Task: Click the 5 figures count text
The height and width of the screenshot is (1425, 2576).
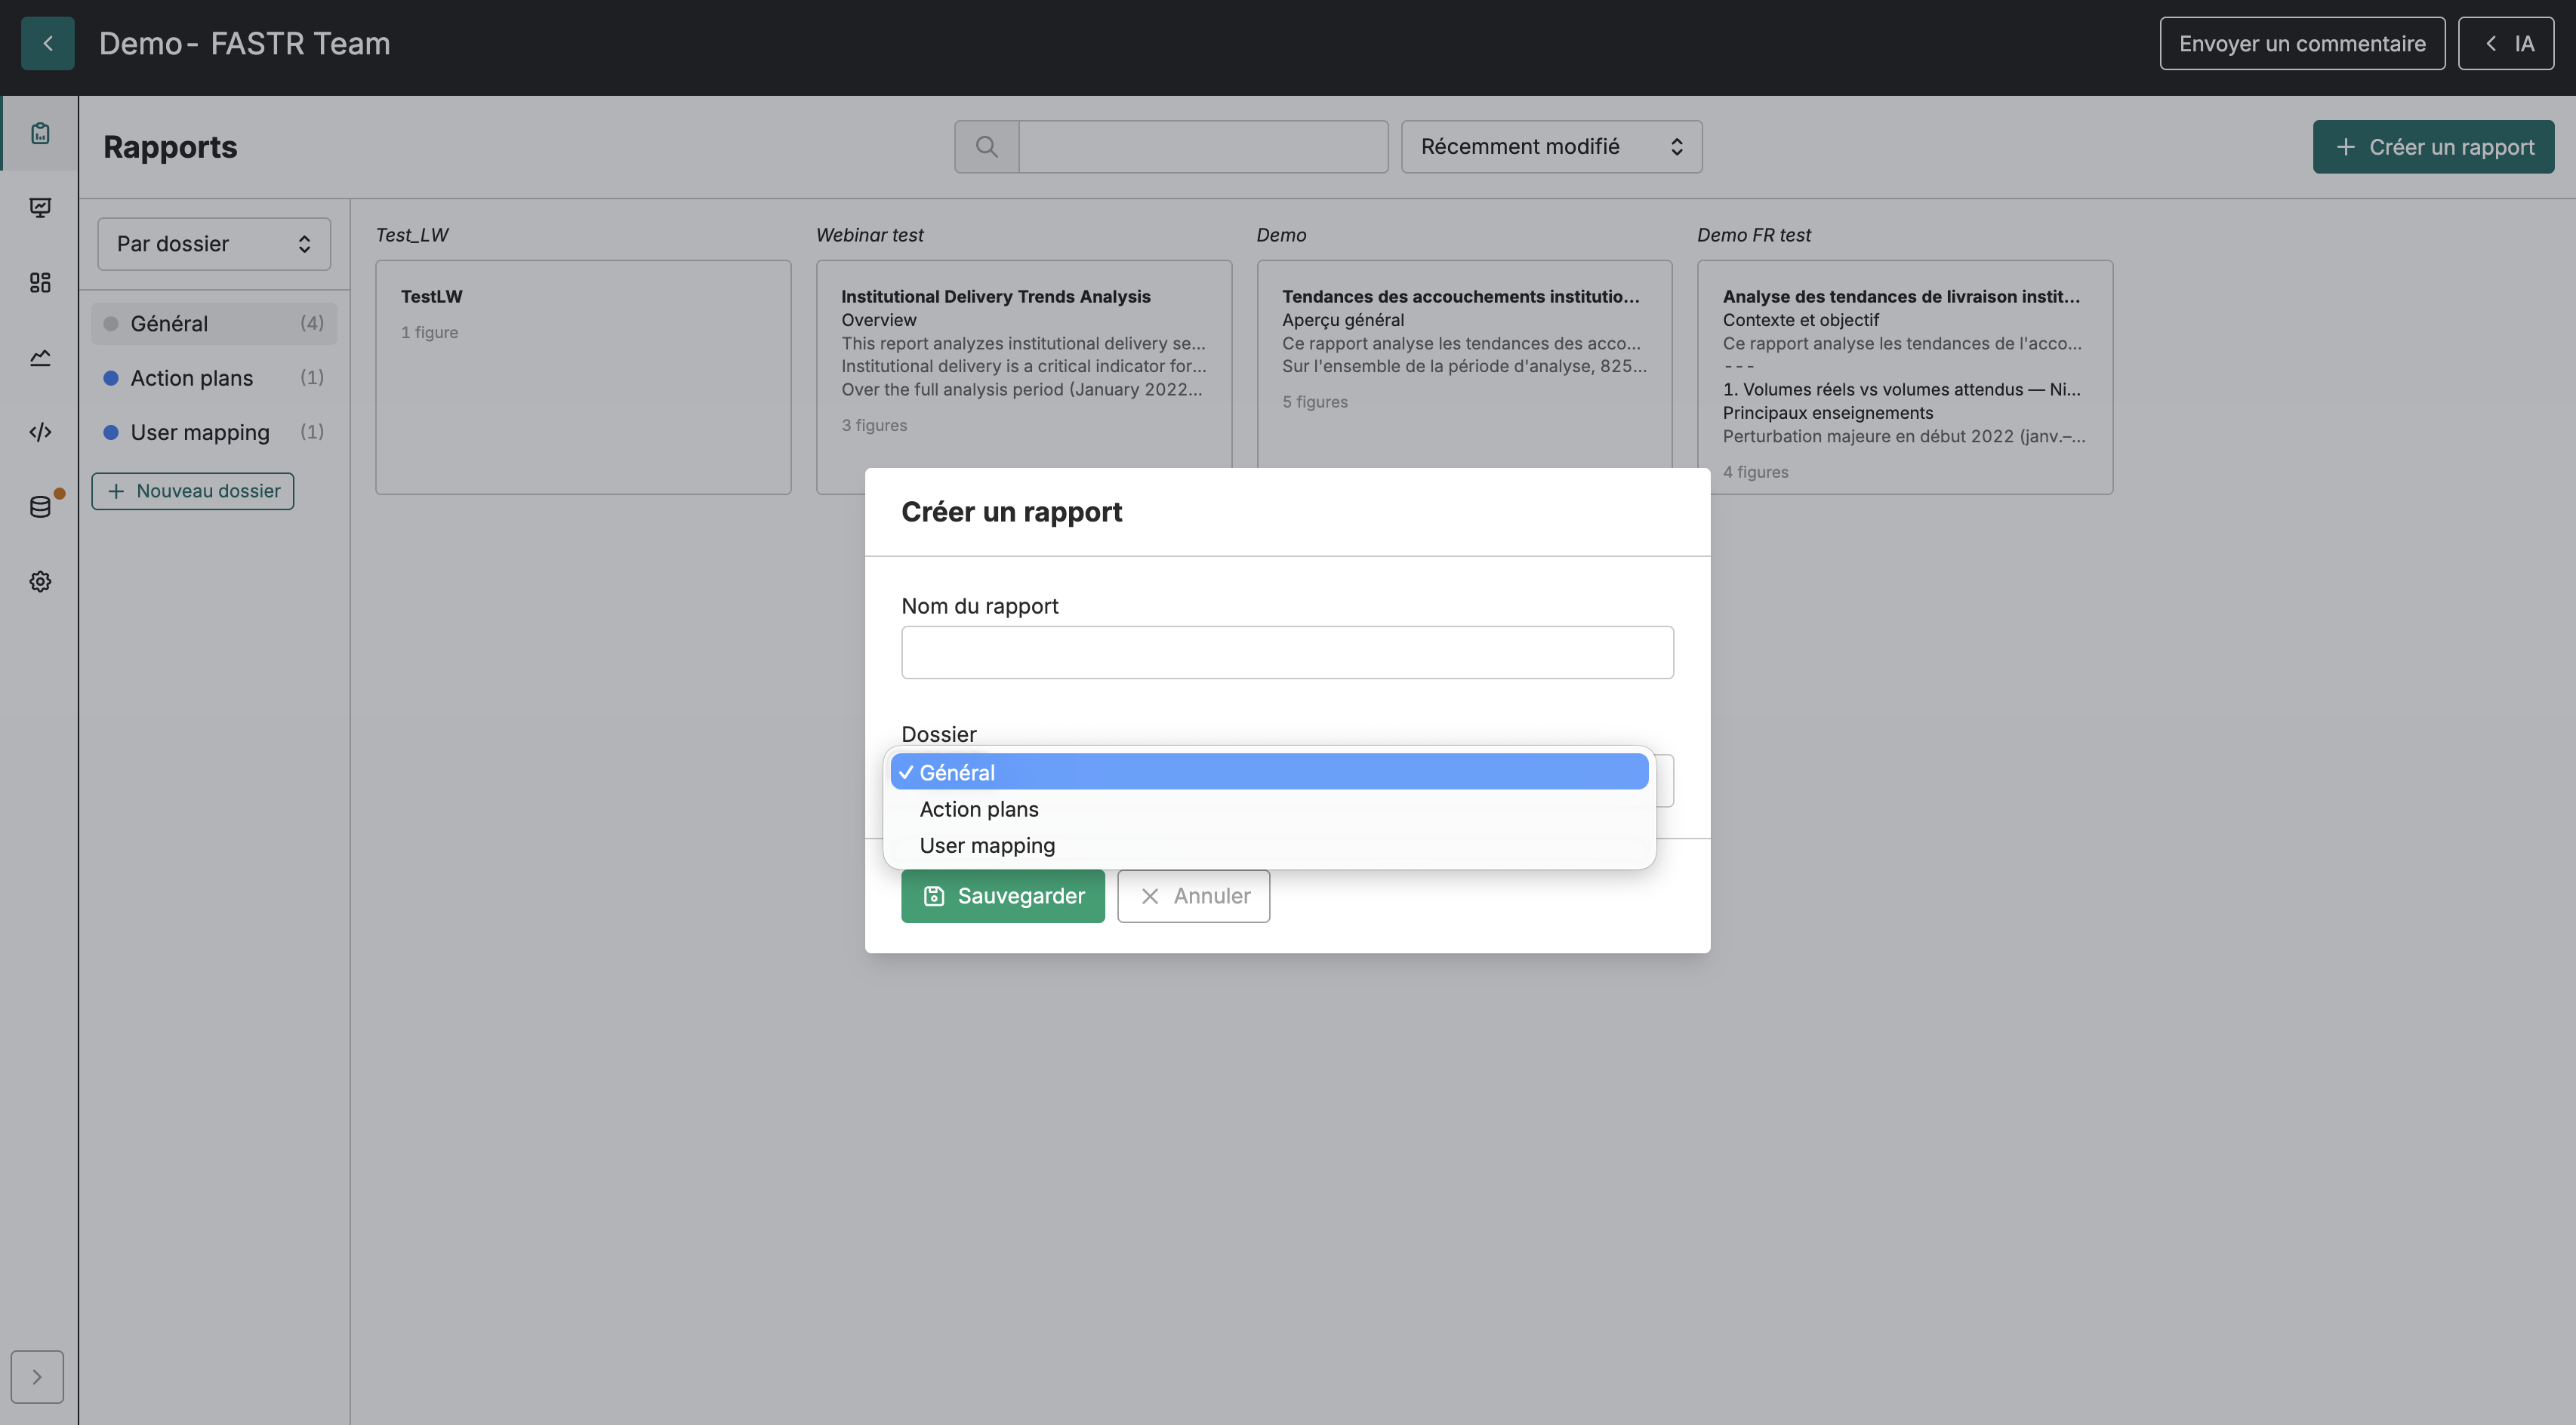Action: [x=1314, y=402]
